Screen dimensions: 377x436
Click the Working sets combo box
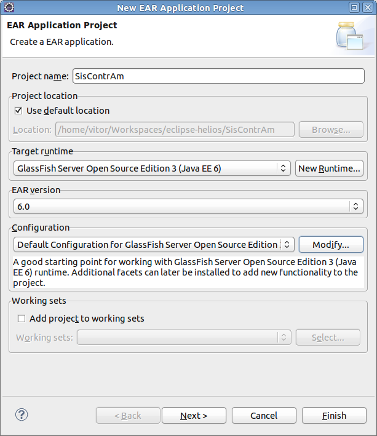(184, 337)
